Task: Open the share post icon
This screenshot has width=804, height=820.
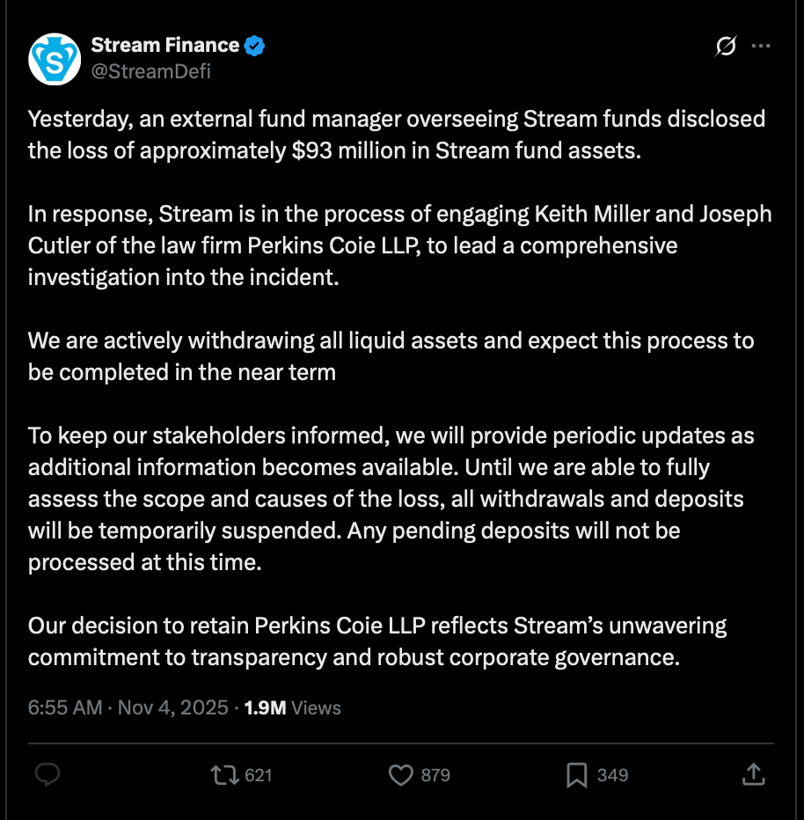Action: 754,774
